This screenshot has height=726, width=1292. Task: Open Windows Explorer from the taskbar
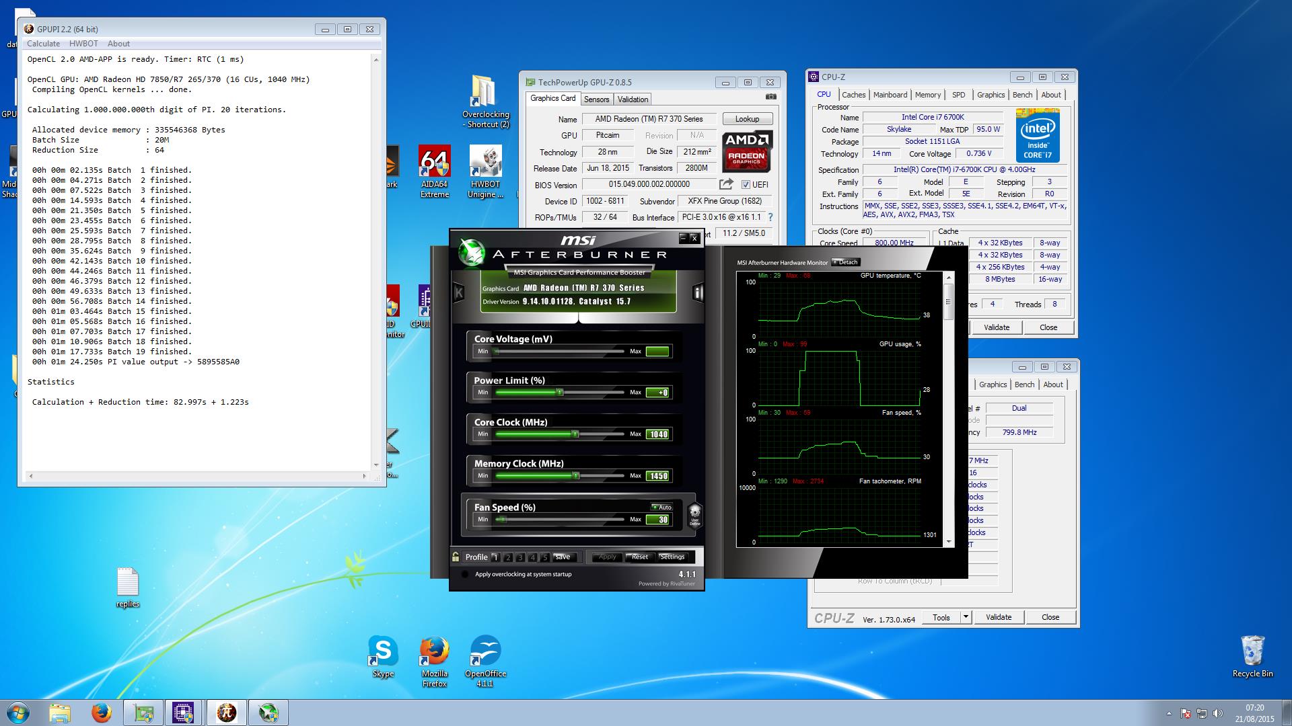60,713
